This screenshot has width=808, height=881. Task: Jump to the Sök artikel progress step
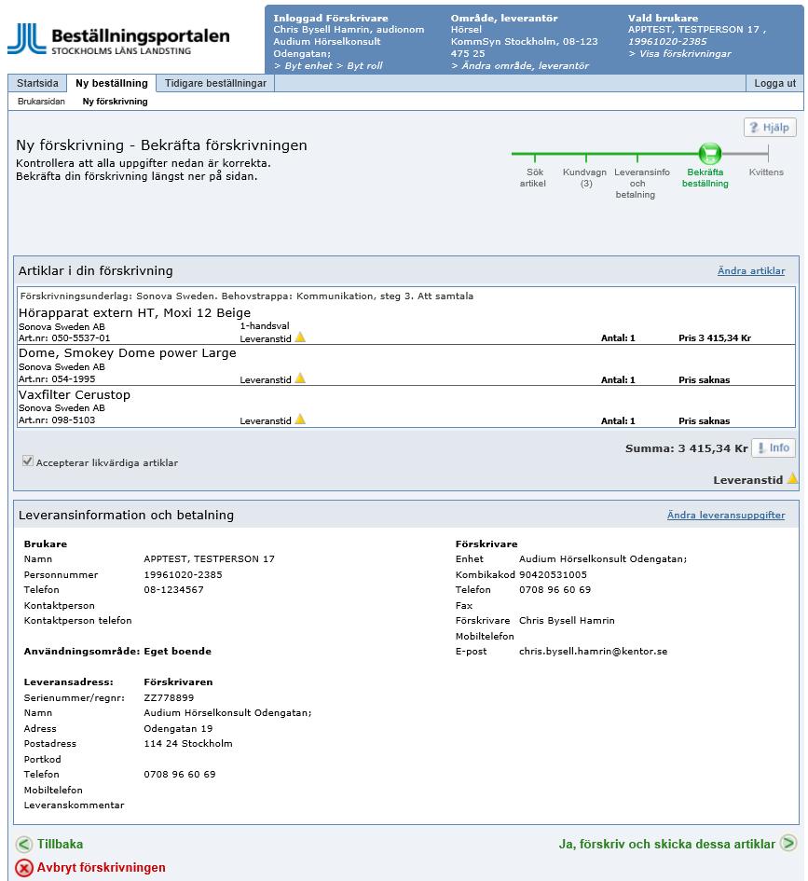pos(533,177)
